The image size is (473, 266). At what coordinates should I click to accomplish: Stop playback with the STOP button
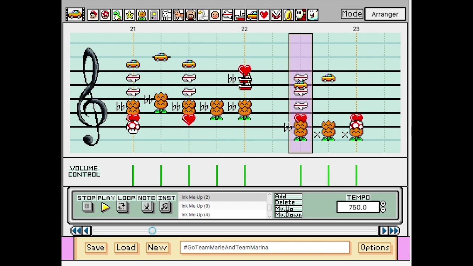pyautogui.click(x=87, y=207)
